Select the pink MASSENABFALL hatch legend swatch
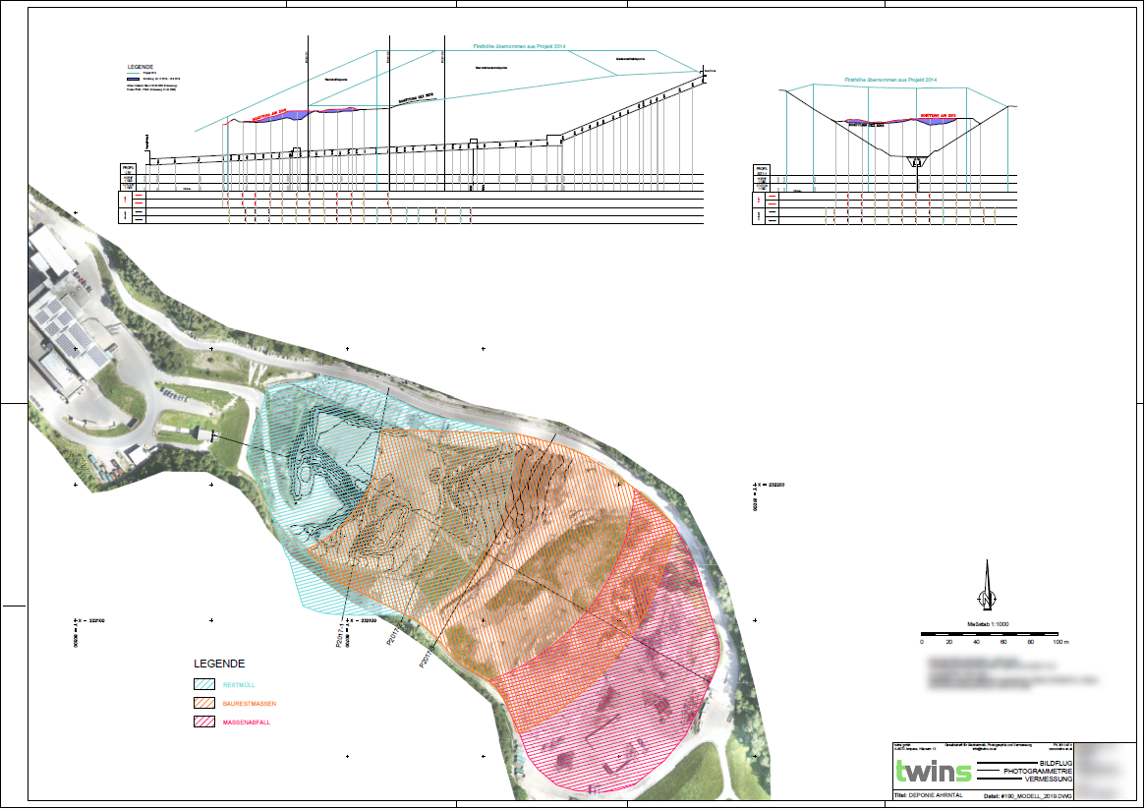The image size is (1145, 809). point(205,722)
